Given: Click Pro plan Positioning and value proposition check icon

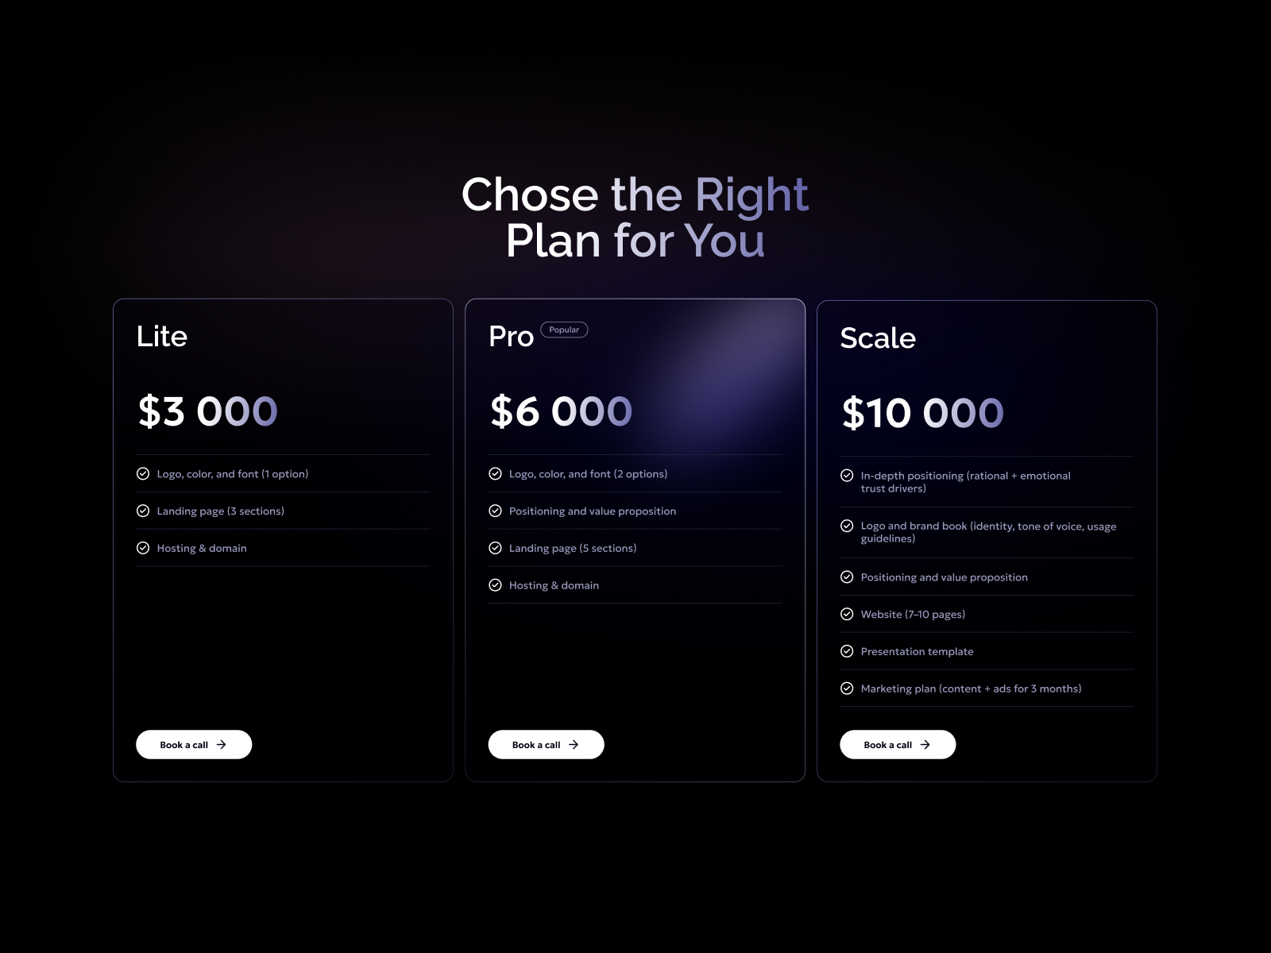Looking at the screenshot, I should pos(495,511).
